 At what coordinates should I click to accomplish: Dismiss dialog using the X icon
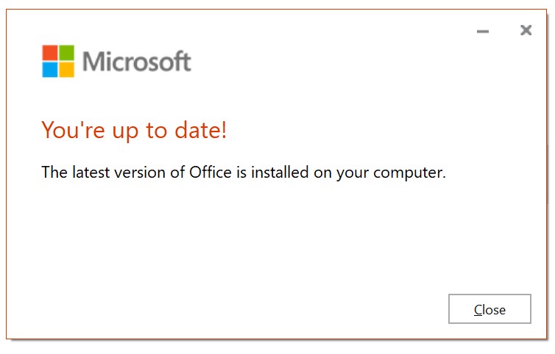tap(526, 30)
